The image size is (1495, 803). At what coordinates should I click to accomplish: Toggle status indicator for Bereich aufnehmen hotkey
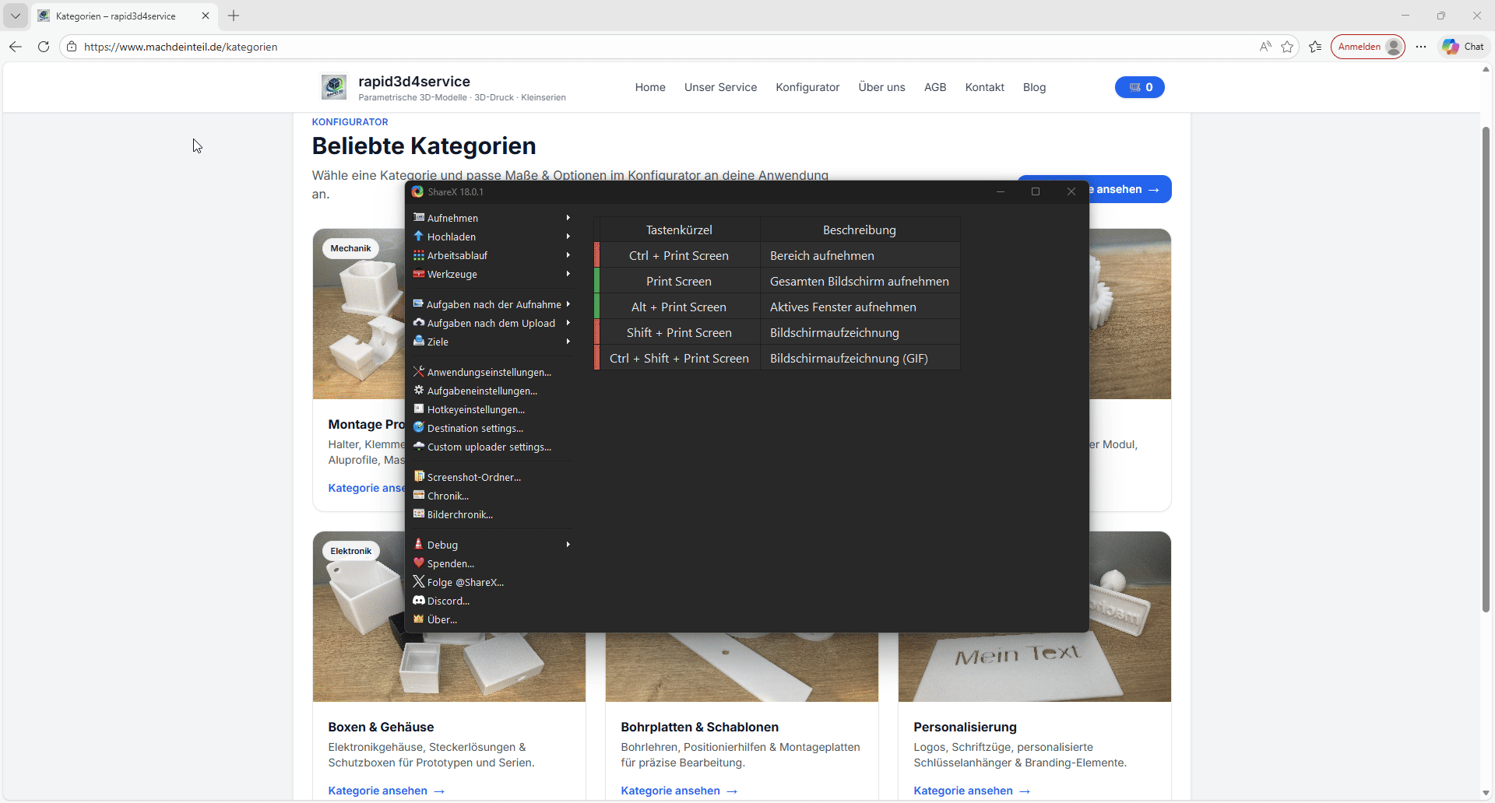click(x=597, y=255)
